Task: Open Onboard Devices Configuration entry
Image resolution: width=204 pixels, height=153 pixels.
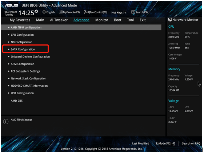Action: 30,57
